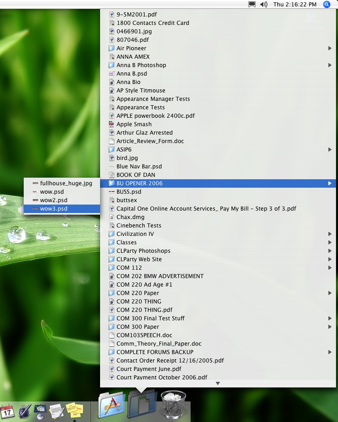Open the Spotlight search icon
The width and height of the screenshot is (338, 422).
tap(326, 4)
